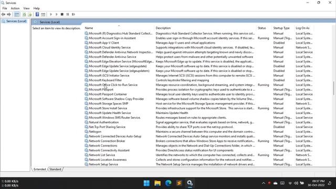Click the Stop Service square icon
Viewport: 336px width, 189px height.
click(x=62, y=14)
